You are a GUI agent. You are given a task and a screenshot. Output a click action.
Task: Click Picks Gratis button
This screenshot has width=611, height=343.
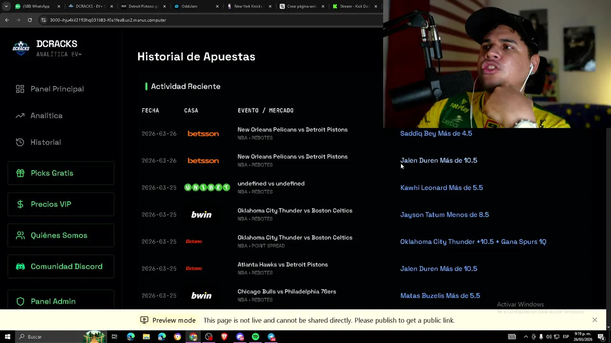click(61, 173)
